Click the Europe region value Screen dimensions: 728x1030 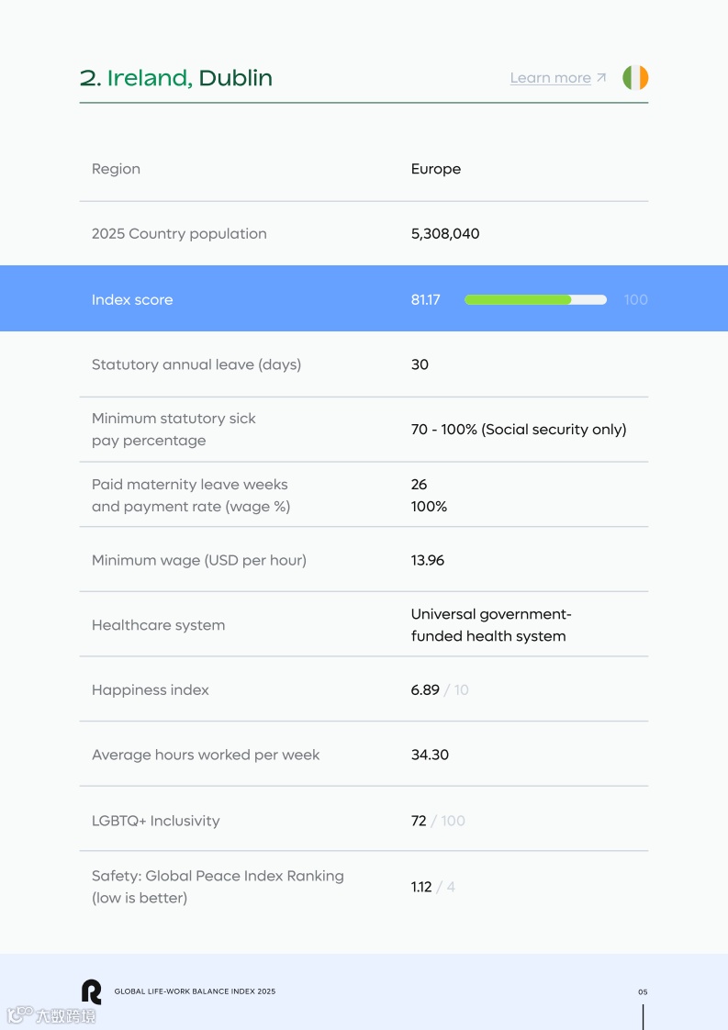click(x=436, y=169)
